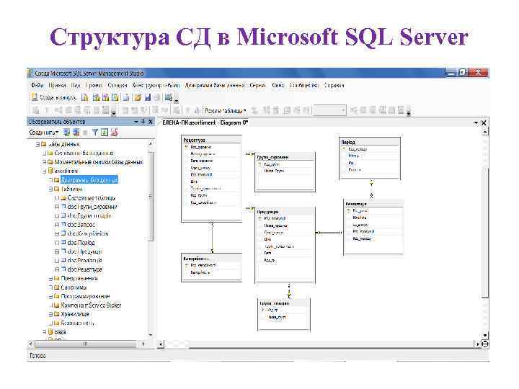Click the Період table header in diagram
519x389 pixels.
(x=370, y=142)
